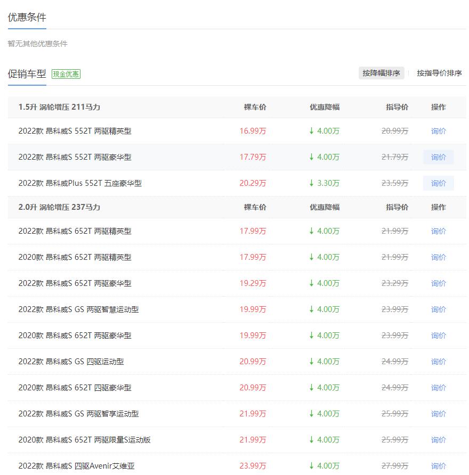Select the 优惠条件 section heading

tap(27, 17)
